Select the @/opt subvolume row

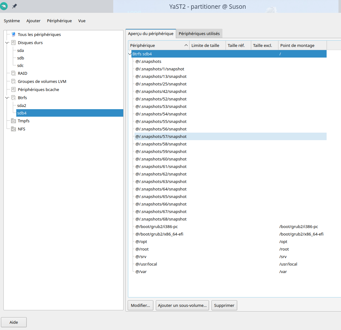click(x=231, y=241)
